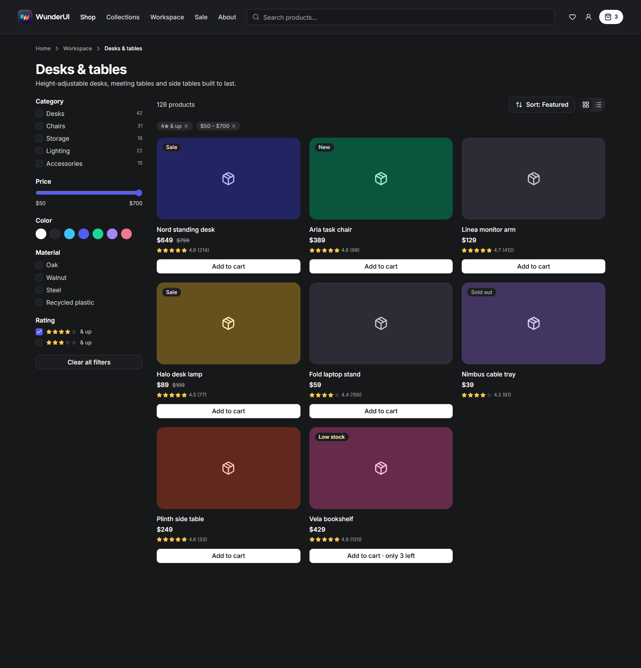Check the Lighting category checkbox
Screen dimensions: 641x668
[x=39, y=151]
